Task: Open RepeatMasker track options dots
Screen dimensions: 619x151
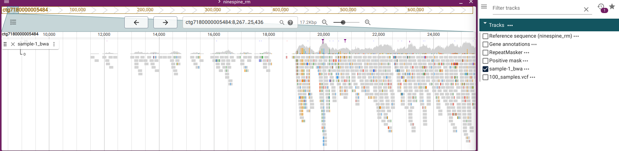Action: pyautogui.click(x=526, y=53)
